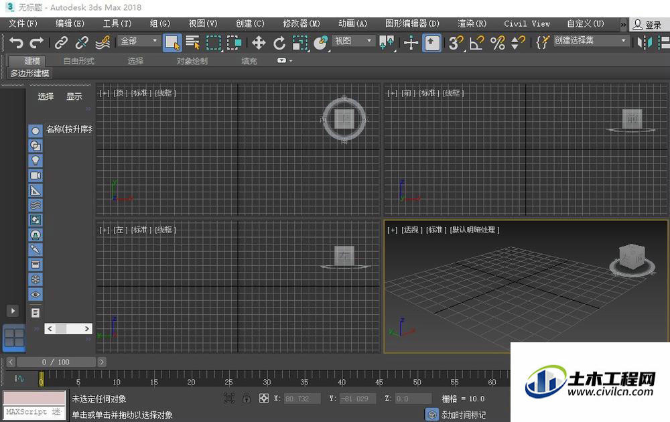Open the 修改器(M) menu
The image size is (670, 422).
coord(301,23)
